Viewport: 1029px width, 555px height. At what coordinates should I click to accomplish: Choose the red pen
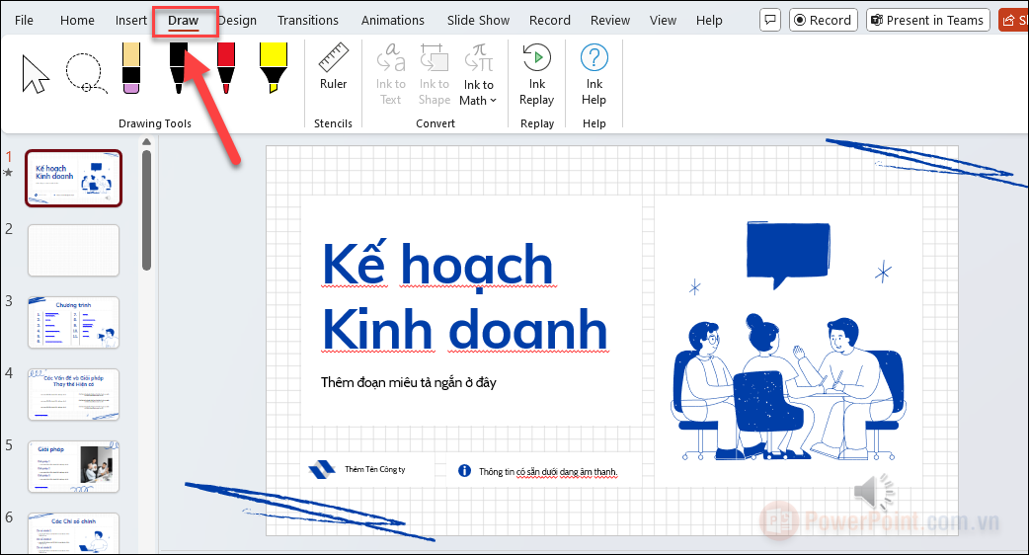226,68
